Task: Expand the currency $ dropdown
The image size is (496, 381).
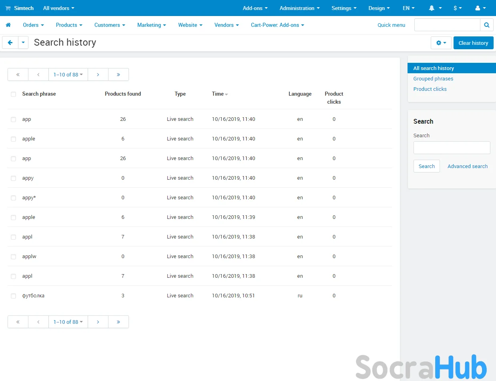Action: [x=458, y=8]
